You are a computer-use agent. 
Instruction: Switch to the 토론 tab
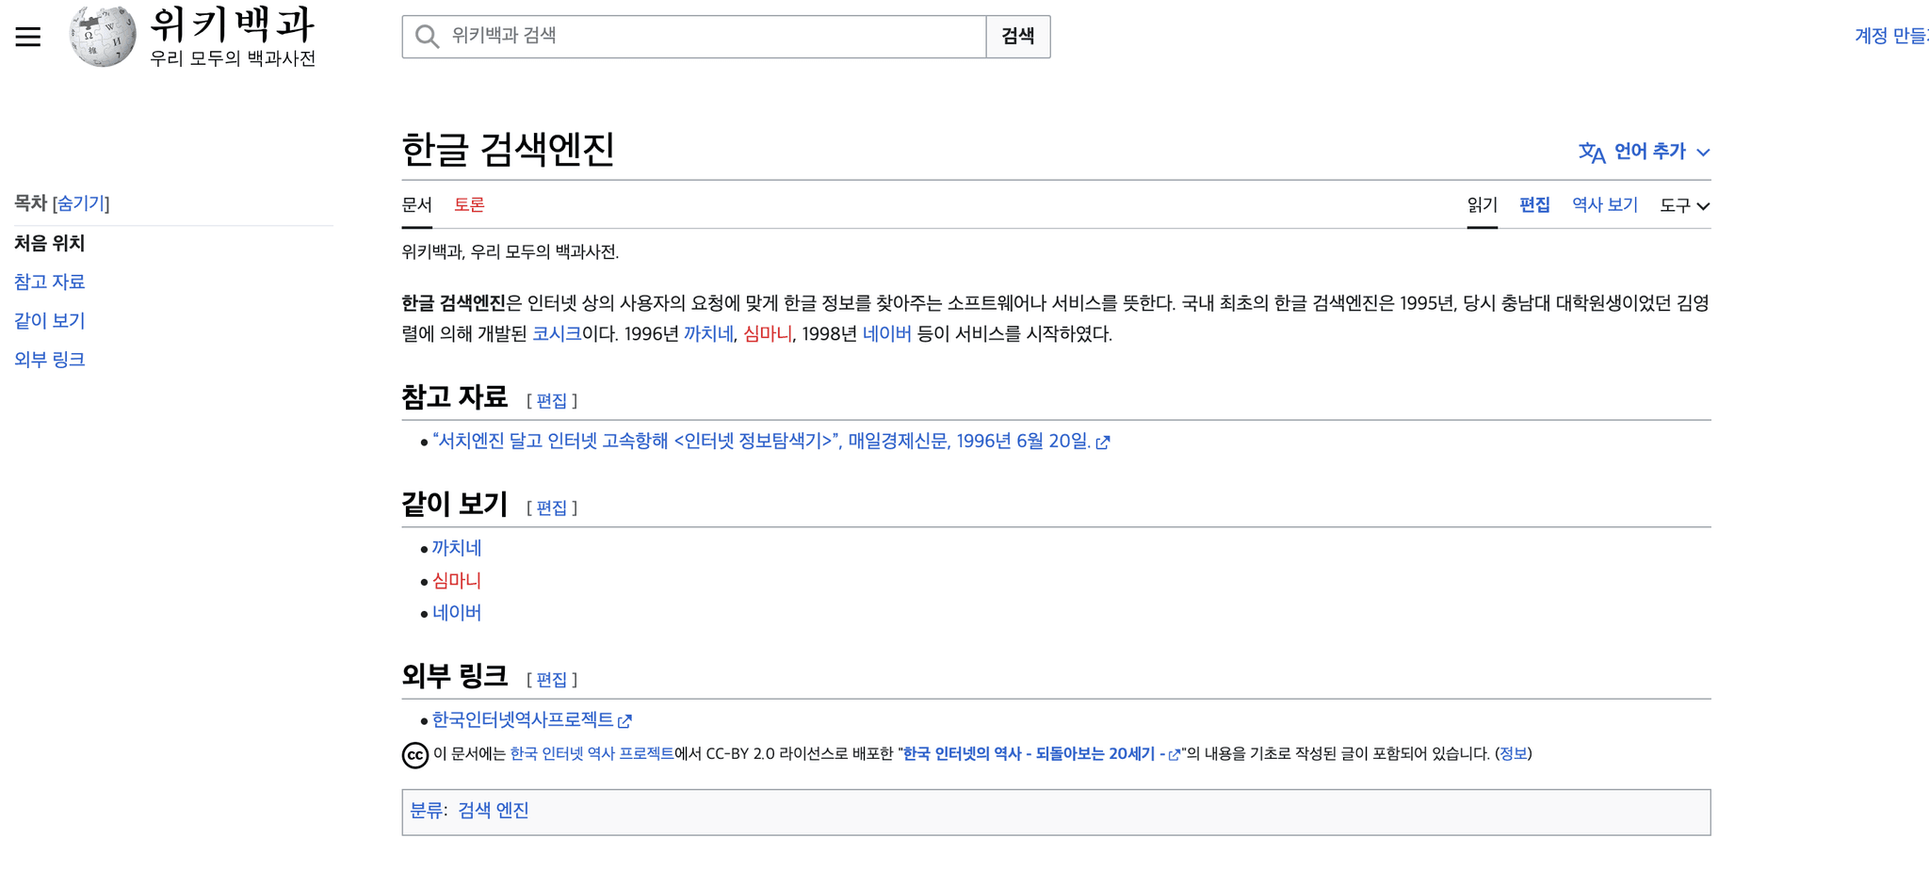(468, 204)
